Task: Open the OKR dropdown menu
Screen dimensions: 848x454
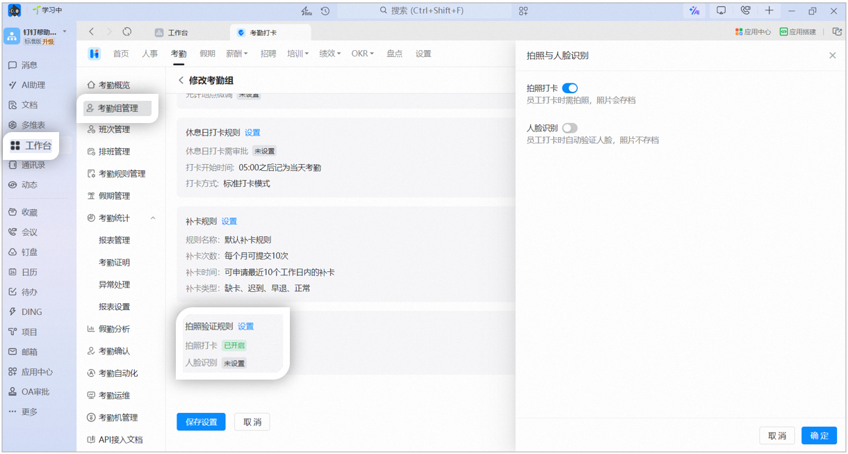Action: point(362,54)
